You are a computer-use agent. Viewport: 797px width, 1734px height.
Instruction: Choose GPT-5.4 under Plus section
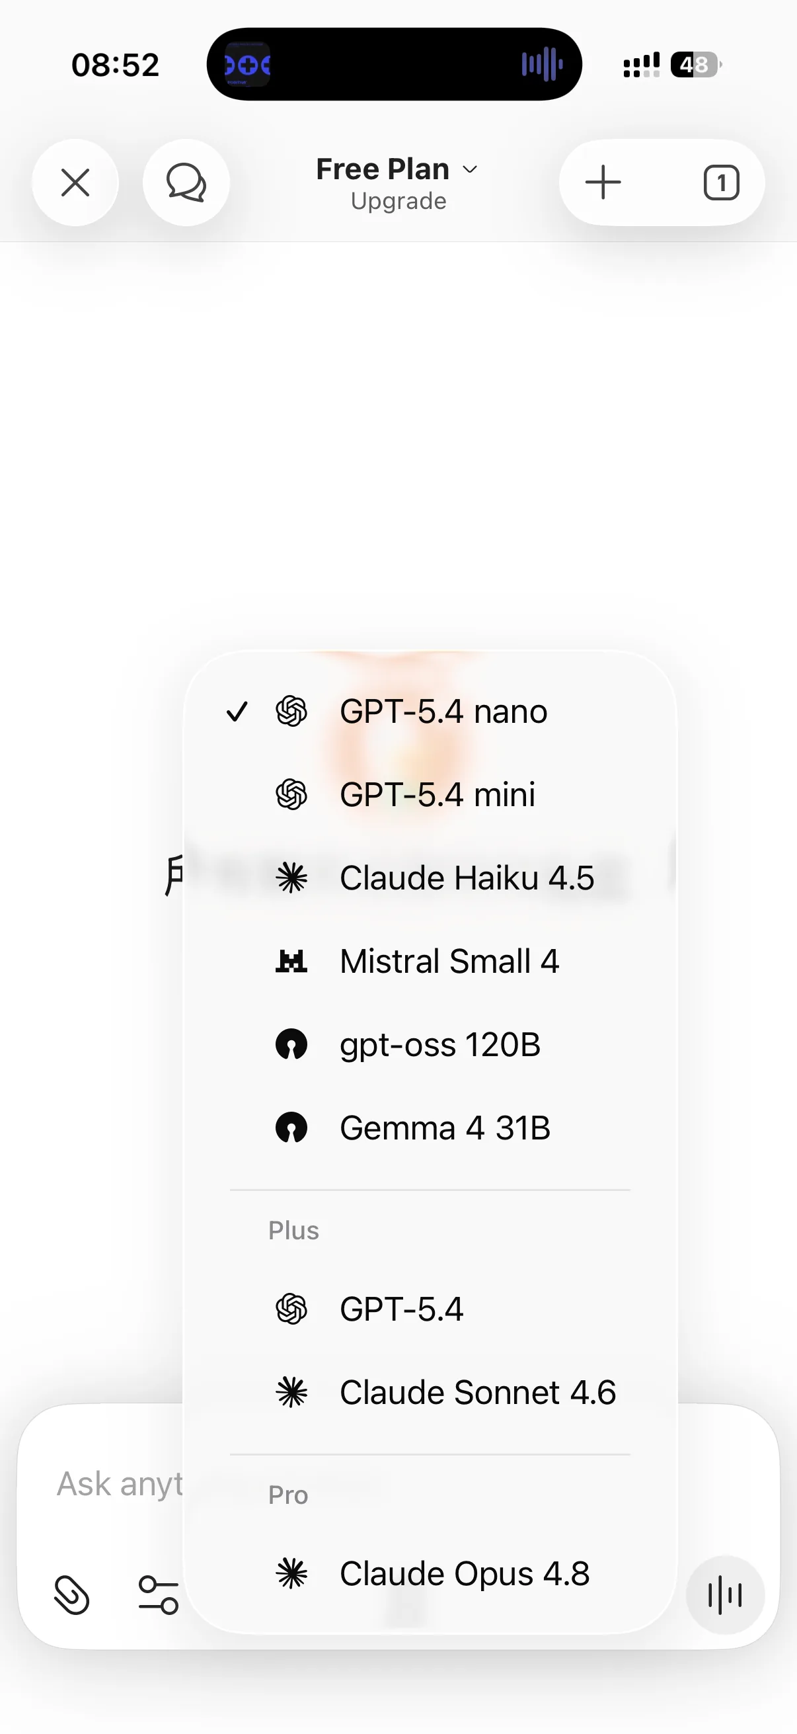pyautogui.click(x=430, y=1309)
